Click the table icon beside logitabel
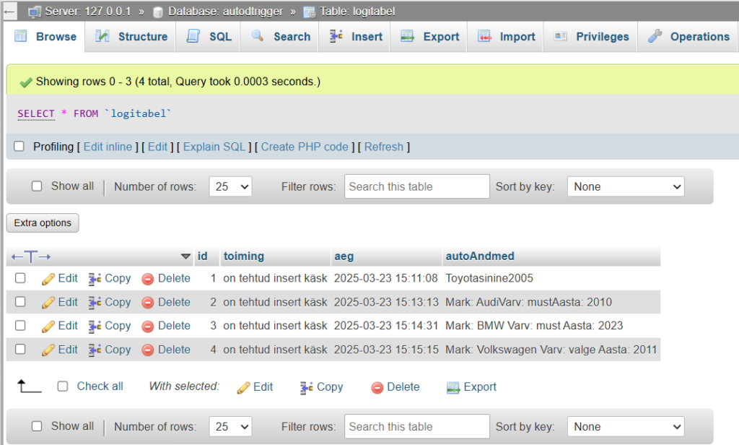 click(309, 12)
